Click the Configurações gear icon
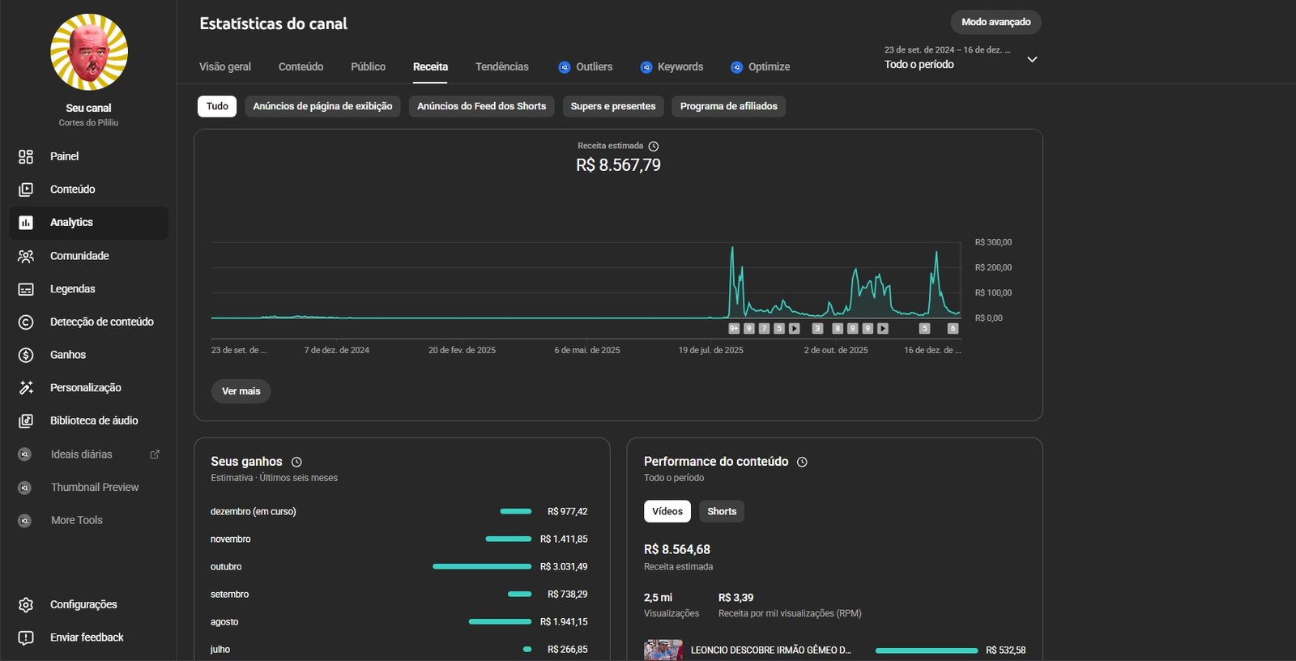1296x661 pixels. (x=26, y=605)
